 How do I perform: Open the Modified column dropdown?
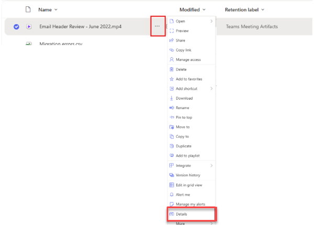point(204,9)
